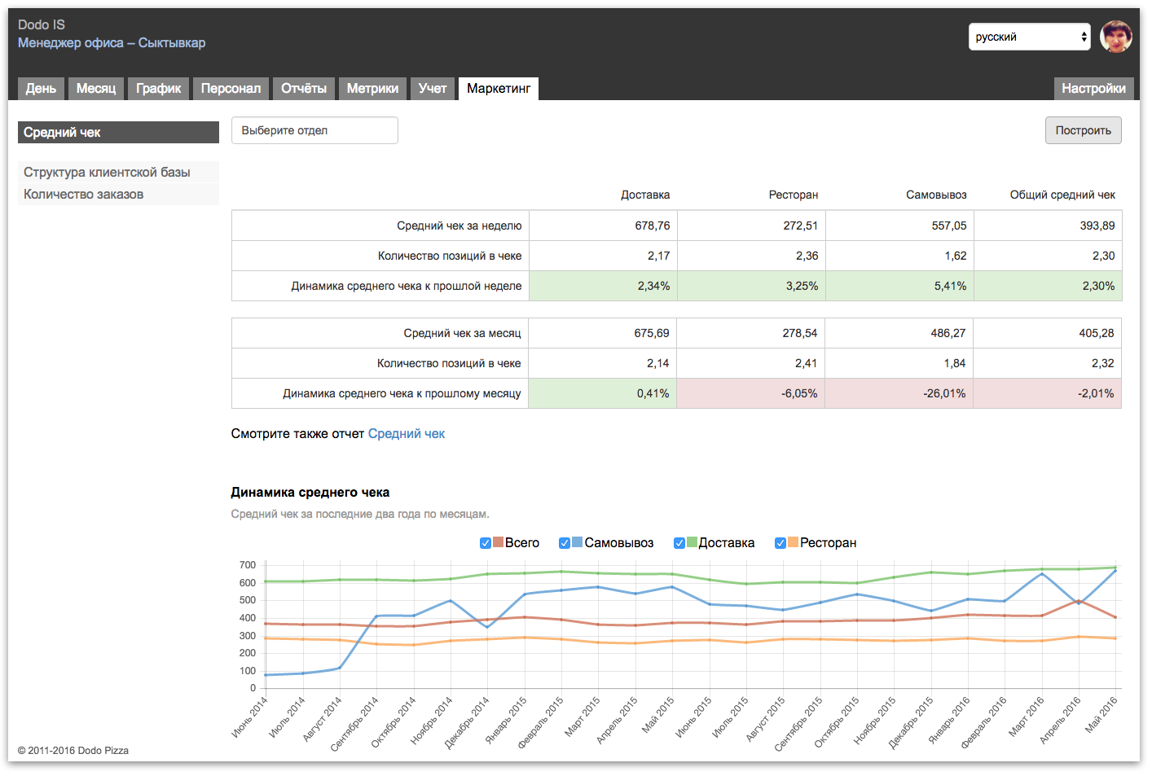The height and width of the screenshot is (776, 1152).
Task: Click the weekly Самовывоз value 557,05
Action: click(949, 226)
